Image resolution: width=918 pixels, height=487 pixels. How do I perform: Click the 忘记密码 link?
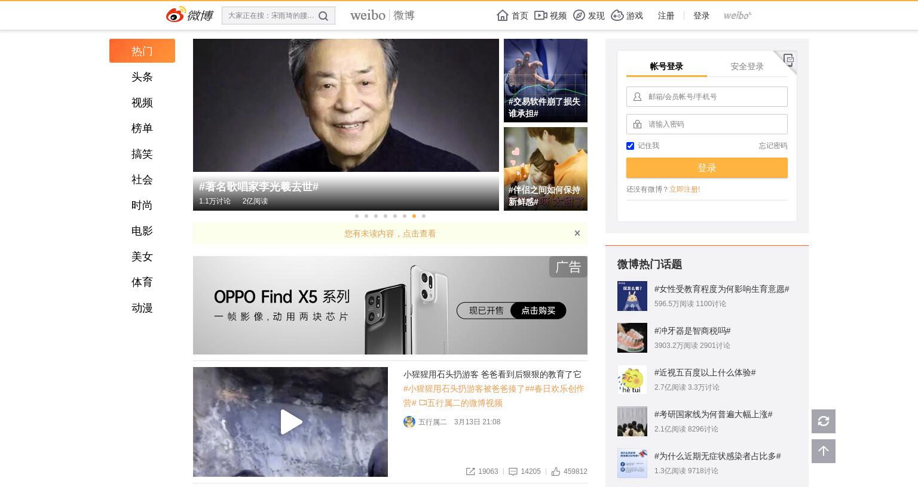[773, 146]
